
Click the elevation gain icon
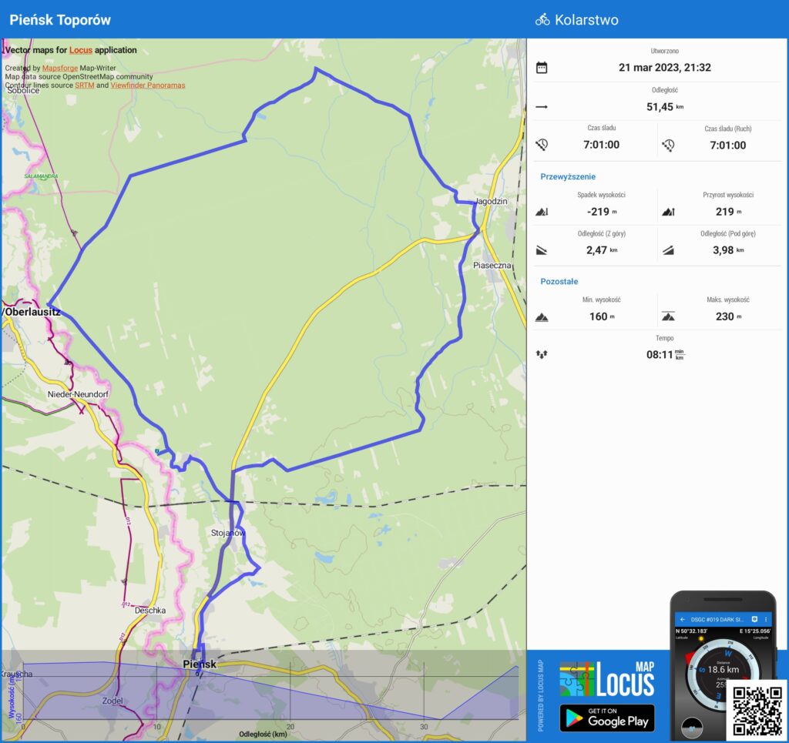[x=668, y=212]
